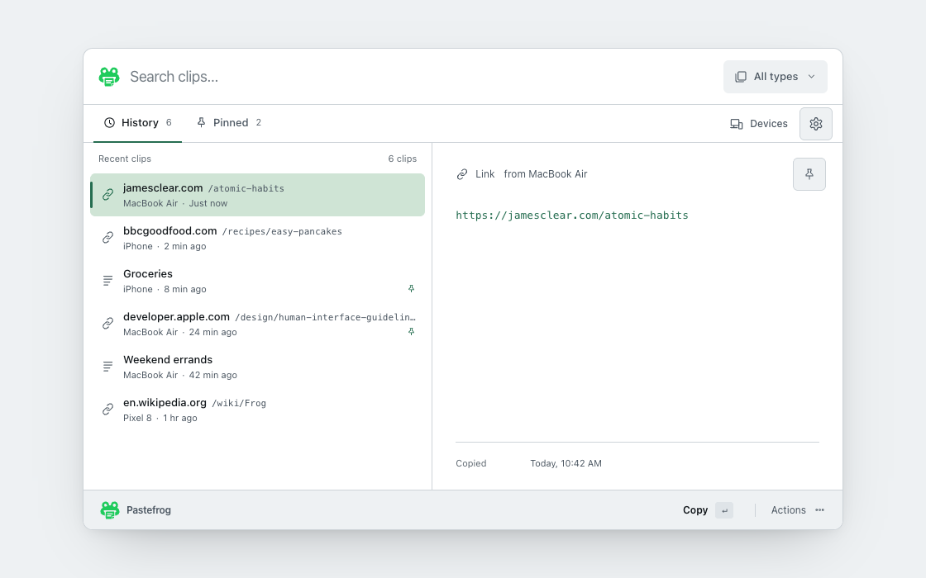Click the pin icon on Pinned tab
Screen dimensions: 926x578
(202, 123)
